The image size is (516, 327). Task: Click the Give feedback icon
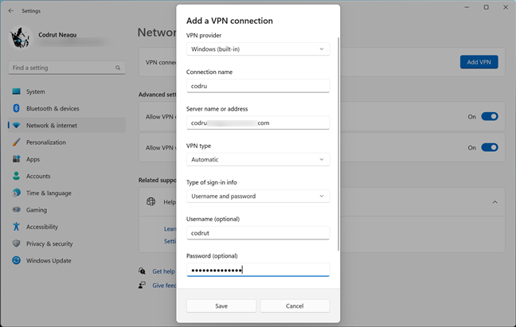click(142, 285)
